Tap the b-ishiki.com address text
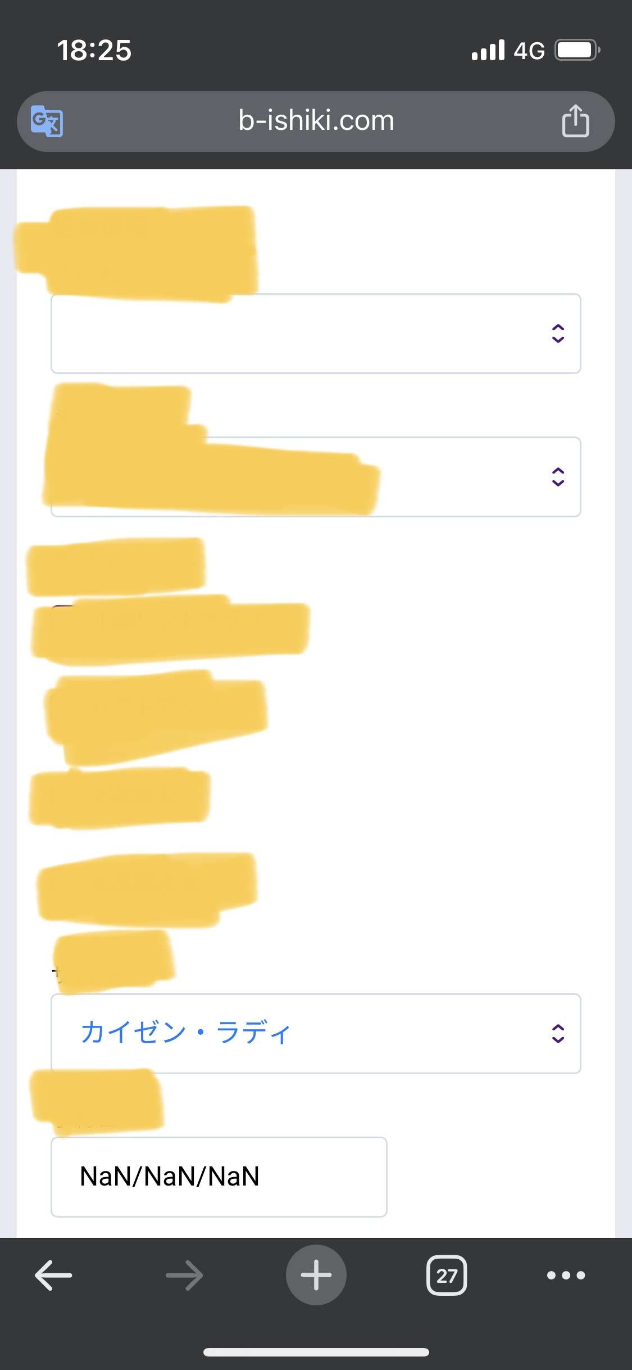 pos(316,120)
